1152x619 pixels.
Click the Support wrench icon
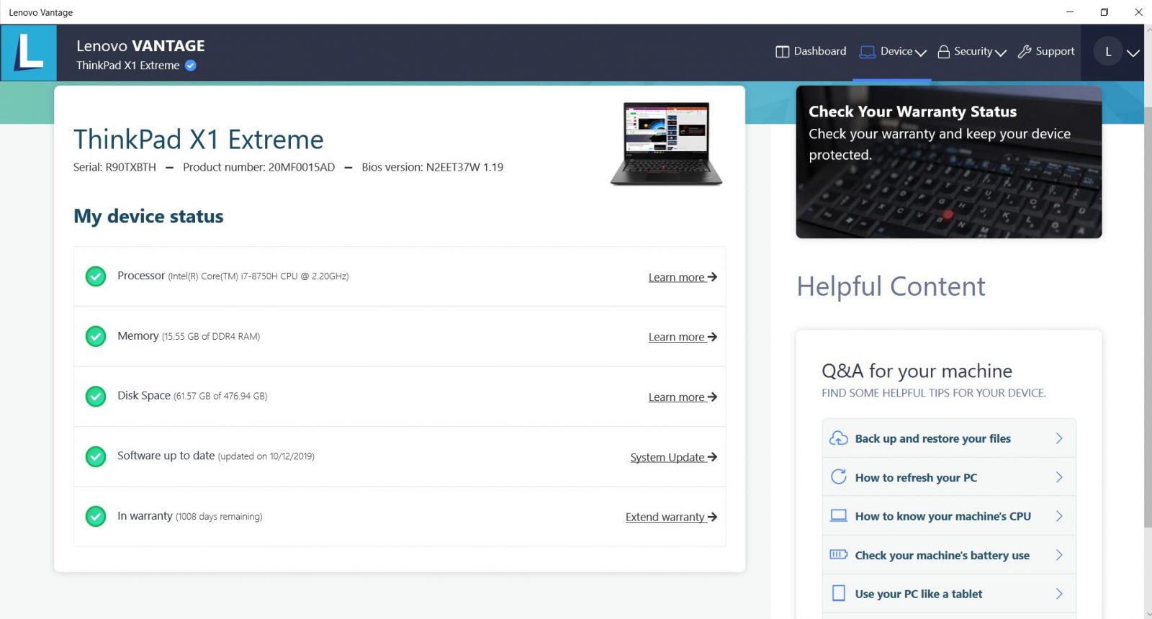click(1024, 52)
